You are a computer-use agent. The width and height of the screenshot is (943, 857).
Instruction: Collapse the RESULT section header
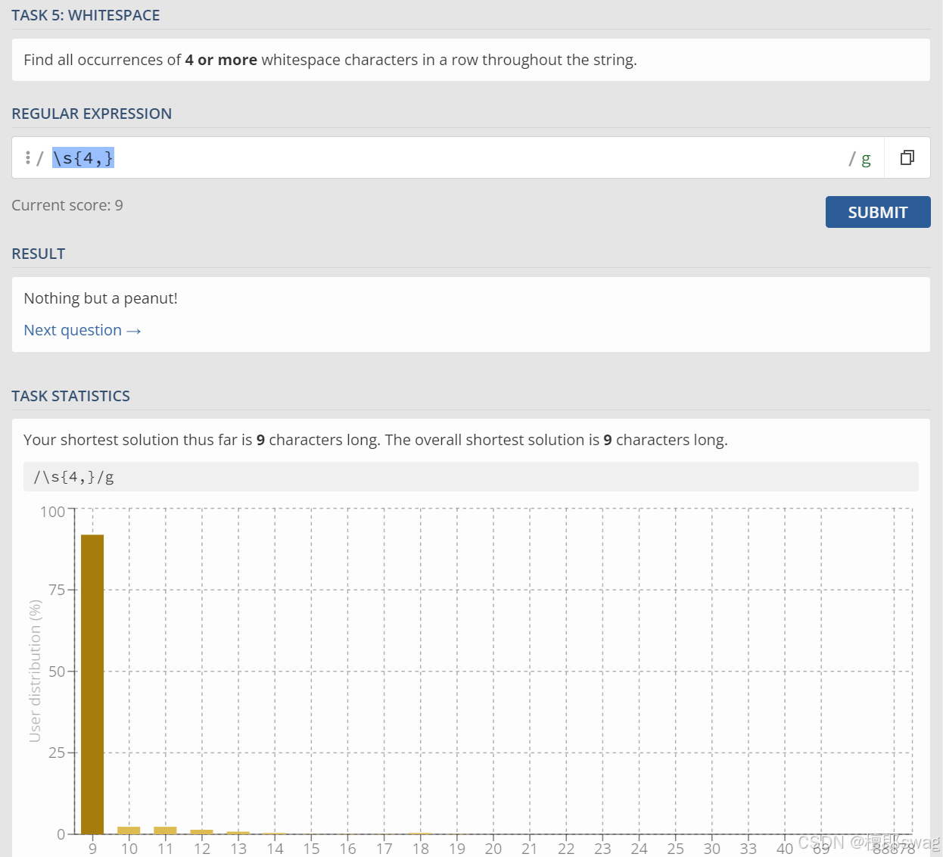[x=38, y=253]
